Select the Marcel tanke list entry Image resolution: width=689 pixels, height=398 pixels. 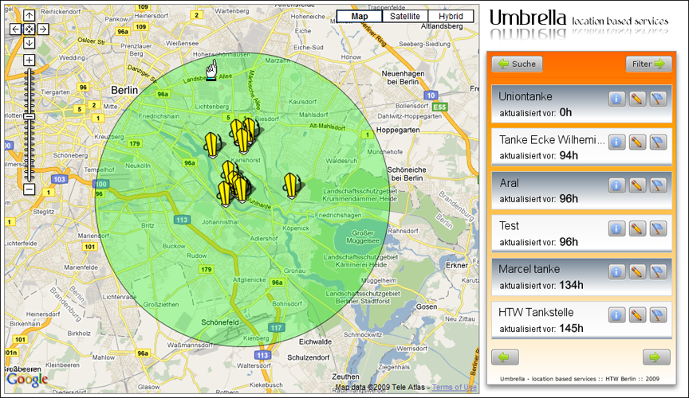(582, 277)
